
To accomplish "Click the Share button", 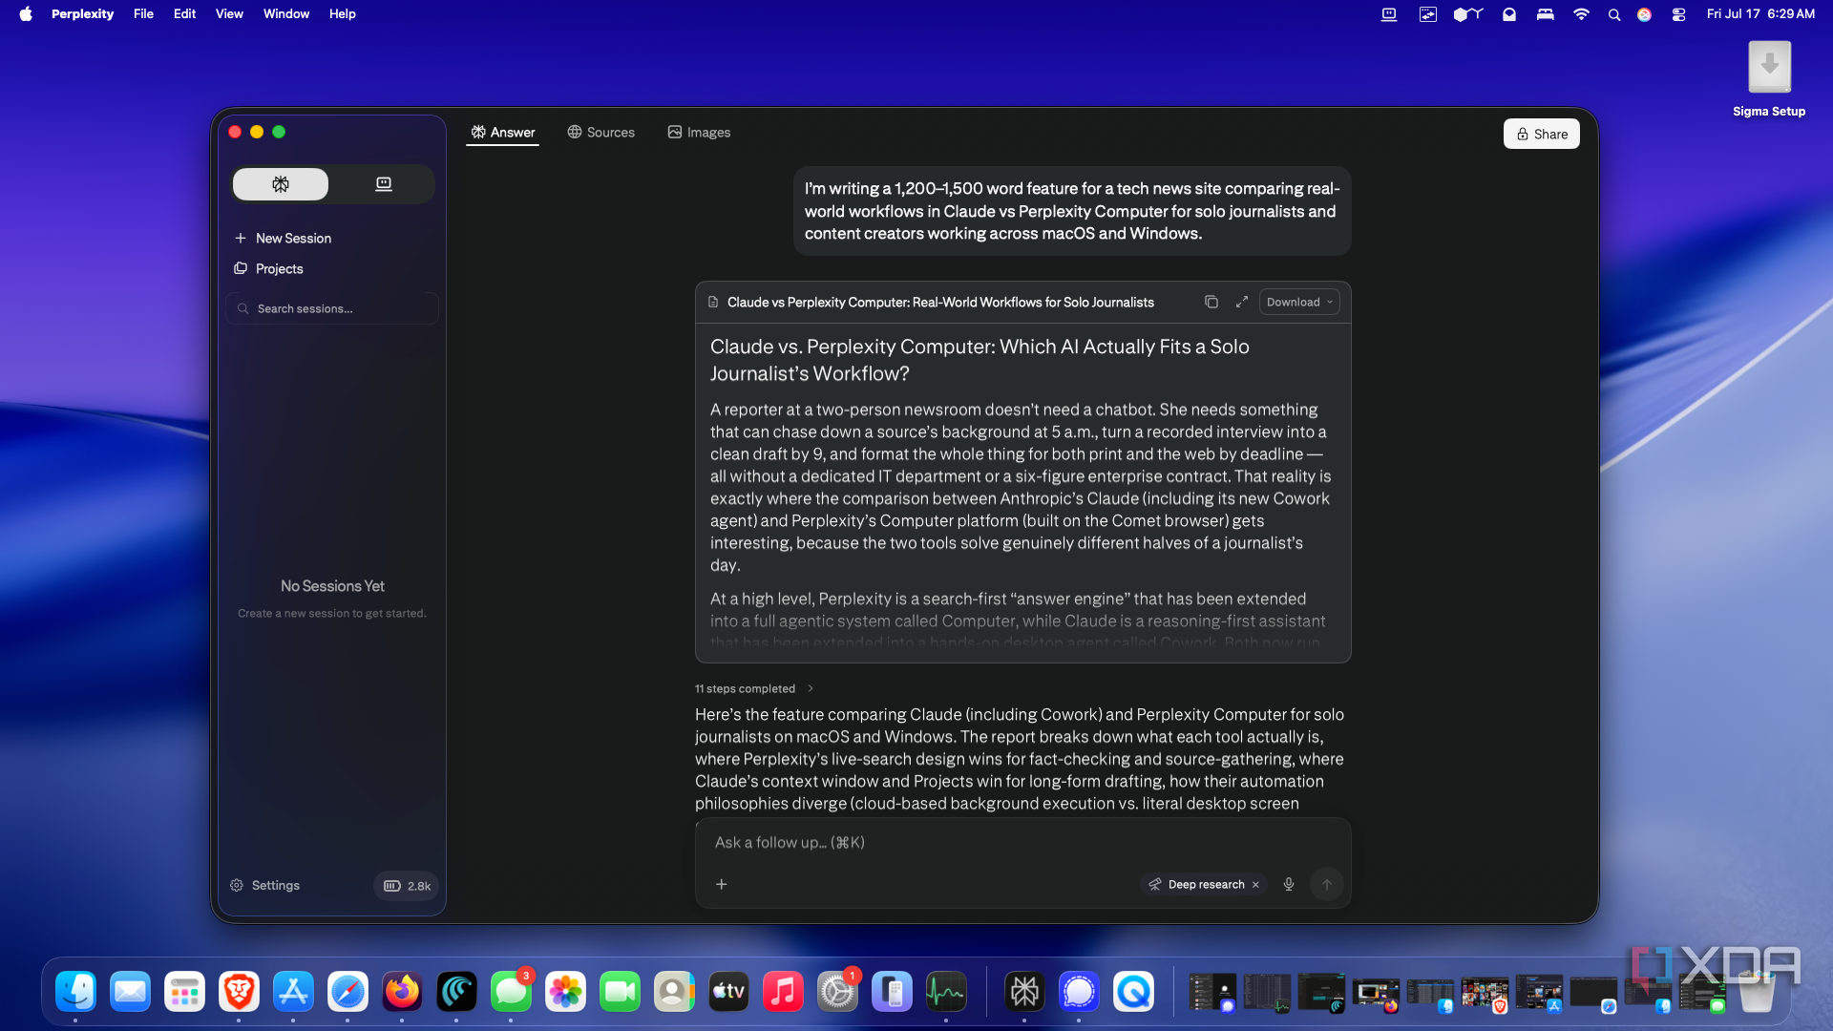I will [1542, 134].
